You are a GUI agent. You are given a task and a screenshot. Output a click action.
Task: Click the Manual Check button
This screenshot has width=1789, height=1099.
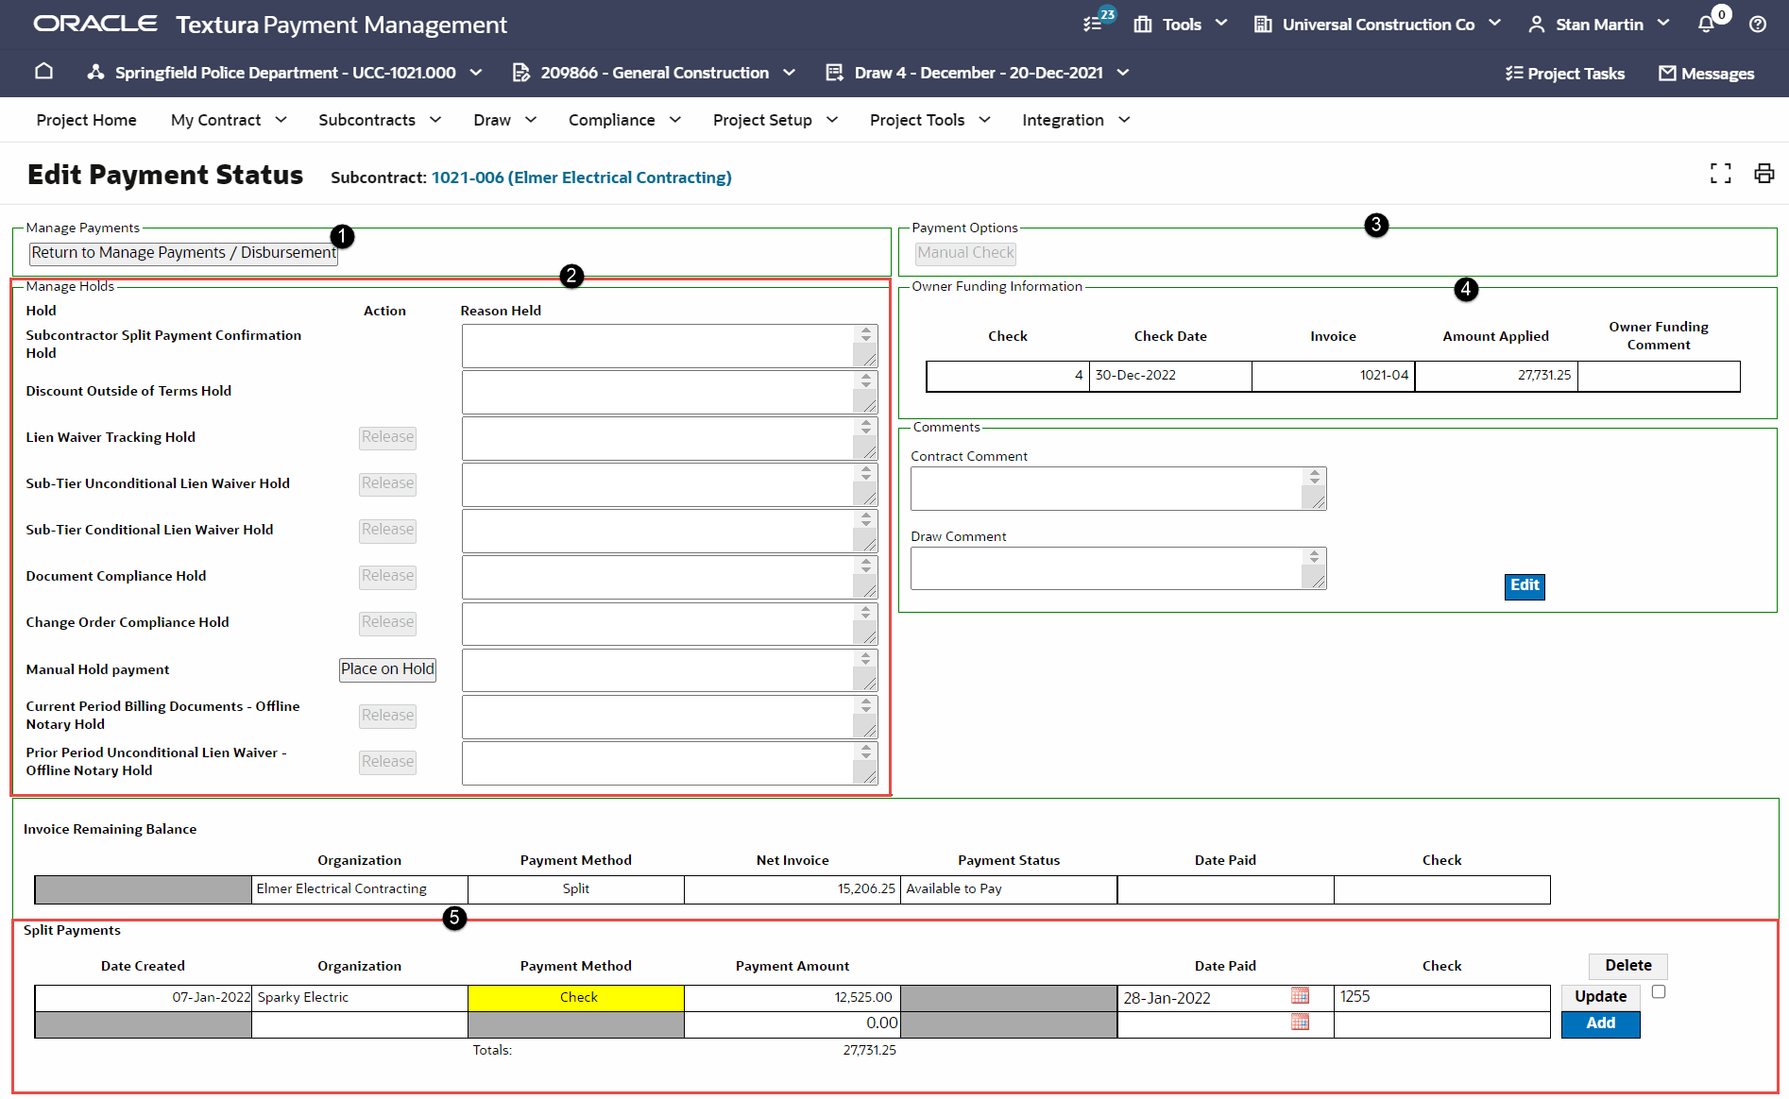tap(965, 253)
